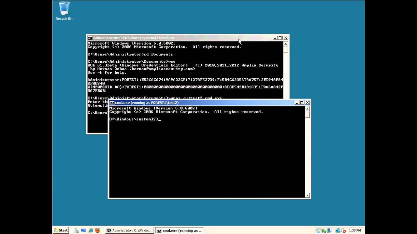The image size is (417, 234).
Task: Click the 'cd Documents' command line
Action: [x=130, y=54]
